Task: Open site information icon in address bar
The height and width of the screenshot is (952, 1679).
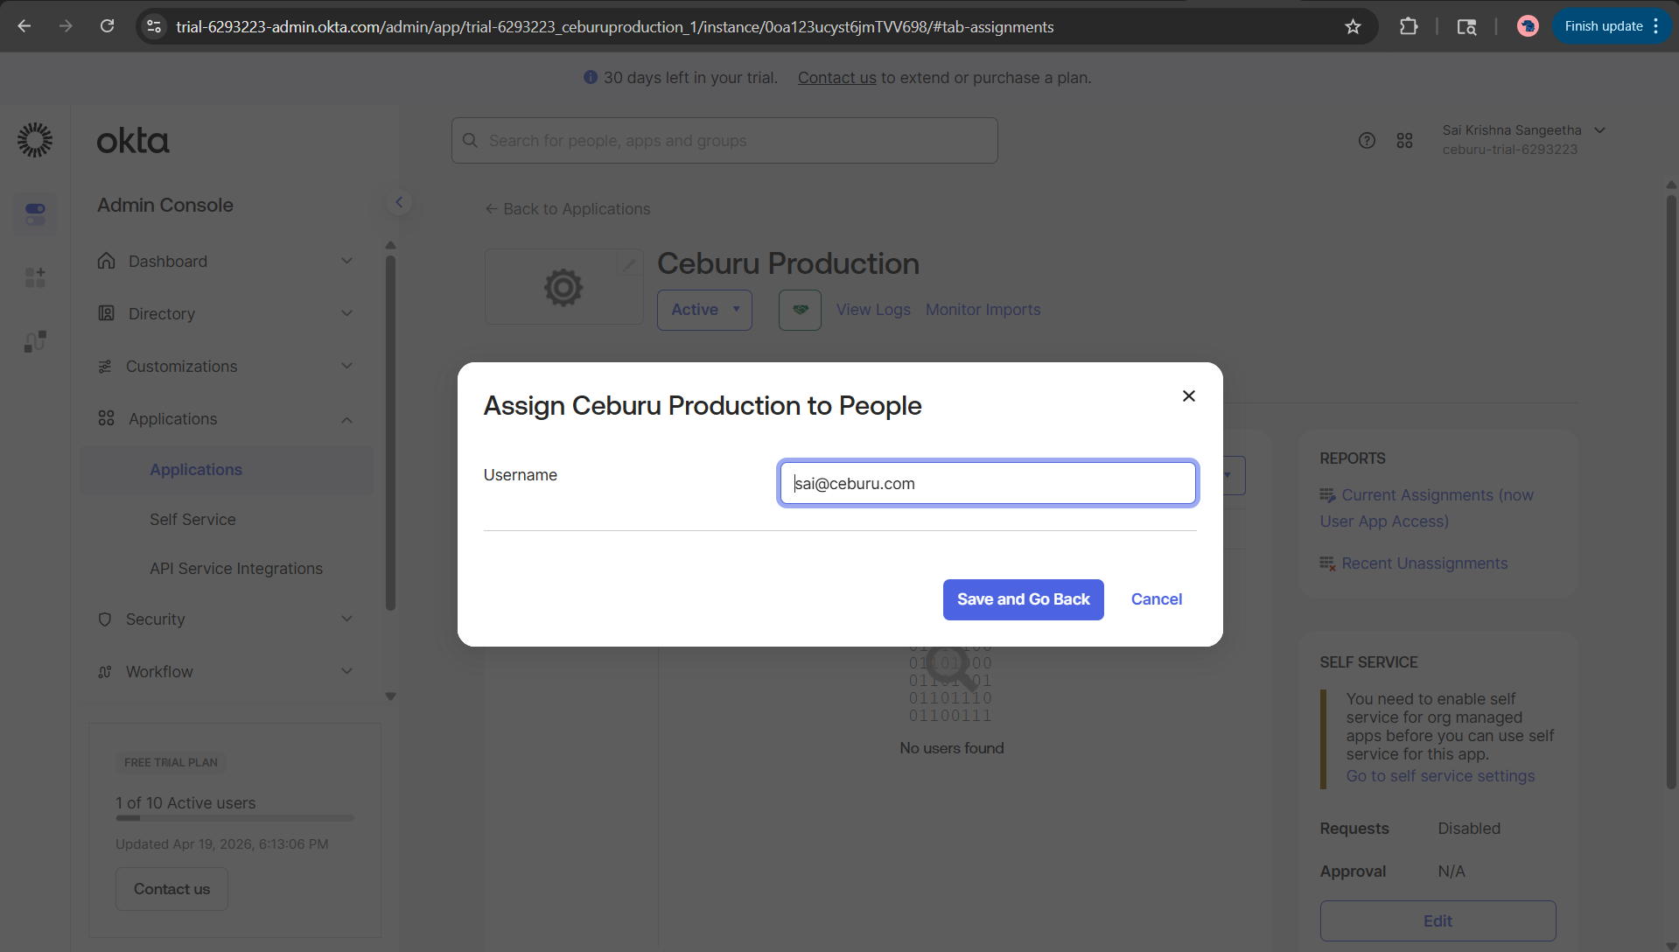Action: click(154, 26)
